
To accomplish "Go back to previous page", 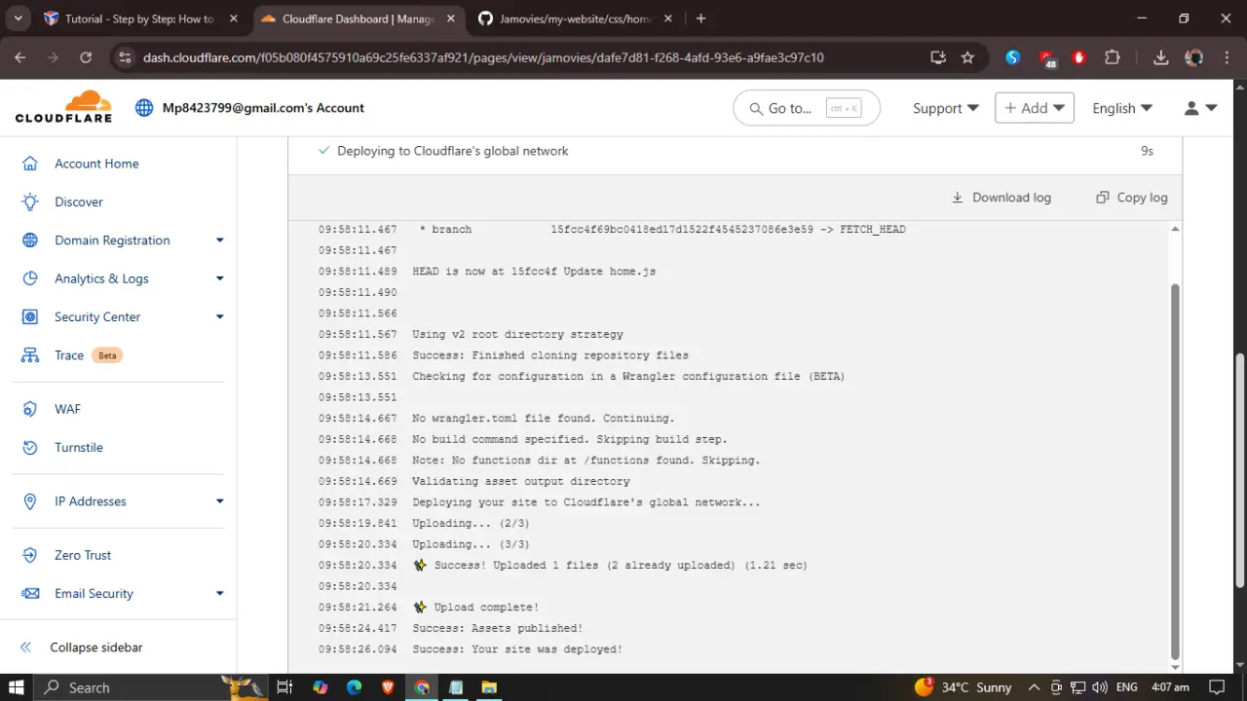I will click(20, 57).
